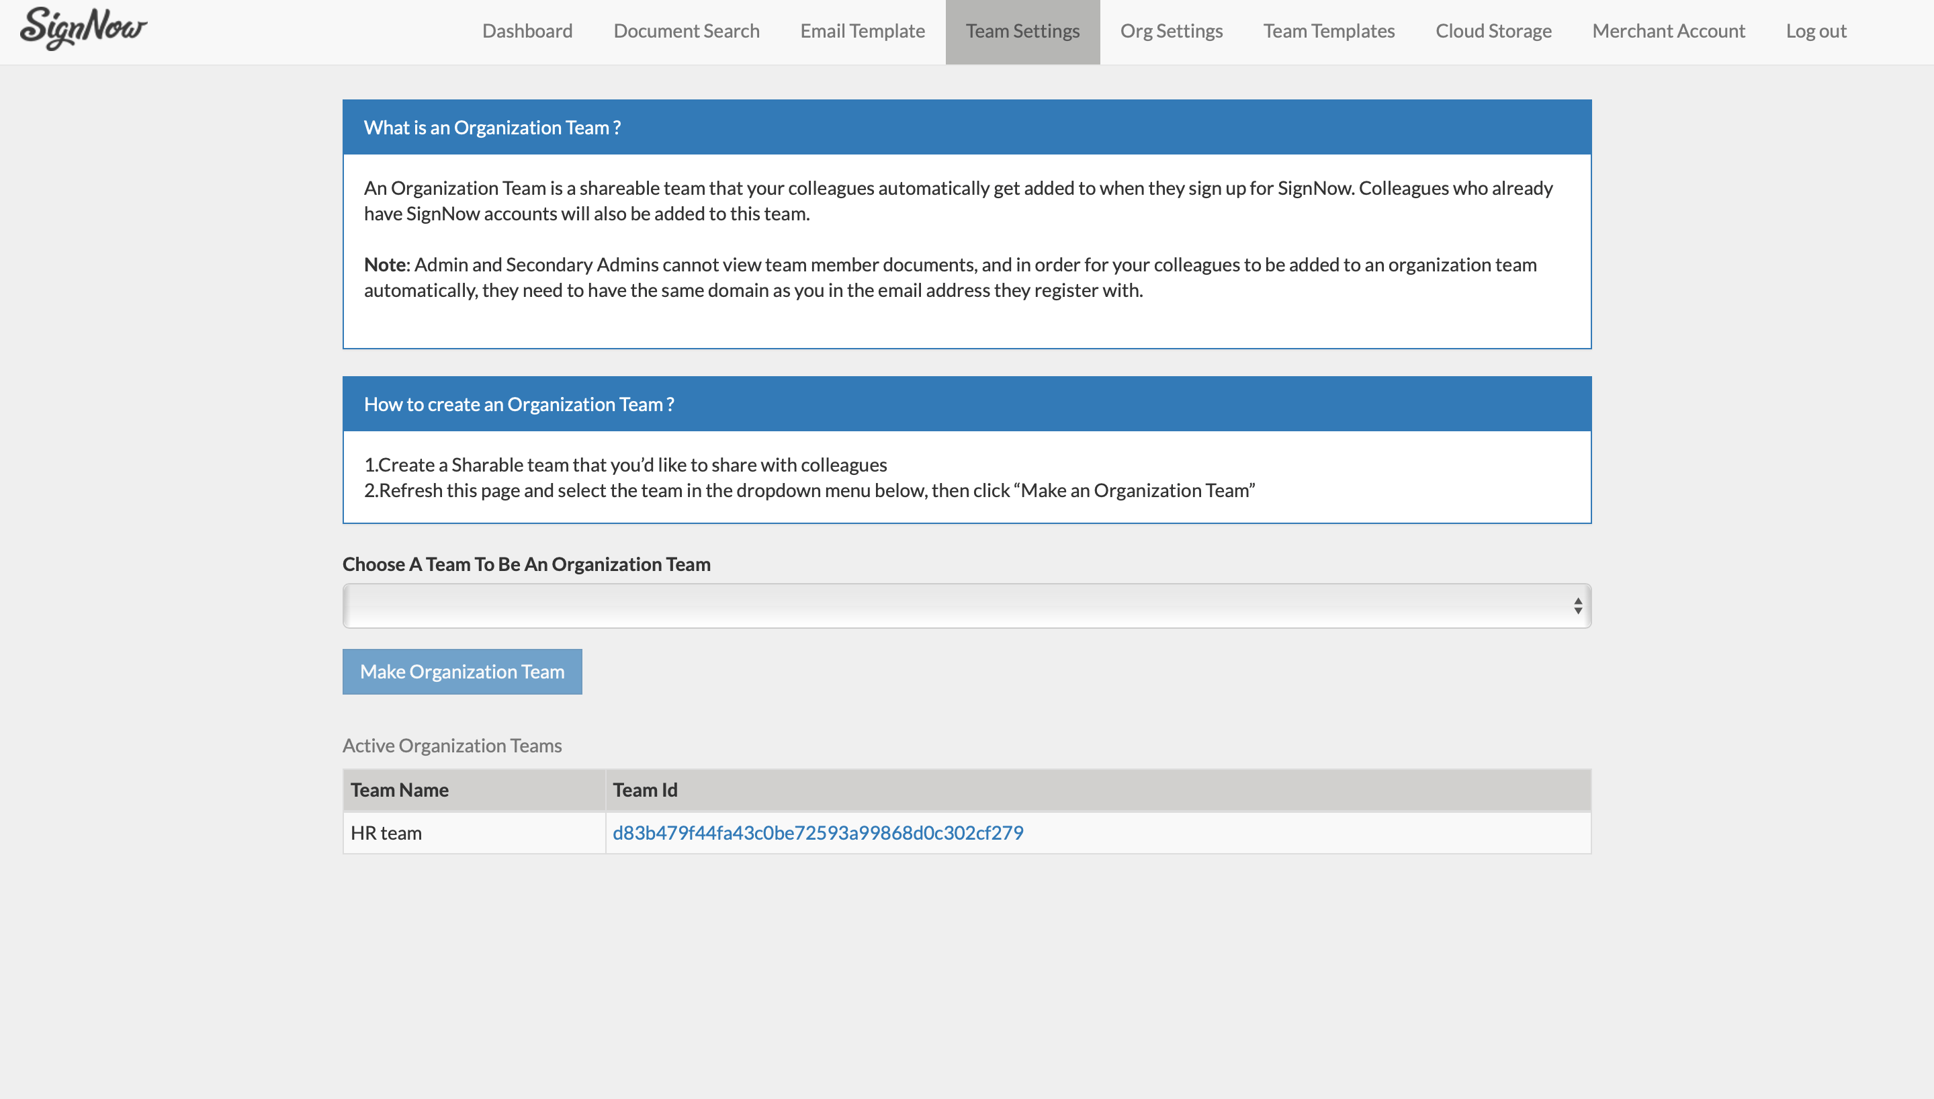Click the dropdown arrows on team selector
This screenshot has height=1099, width=1934.
tap(1577, 605)
